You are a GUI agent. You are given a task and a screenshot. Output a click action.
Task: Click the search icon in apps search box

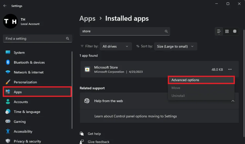pyautogui.click(x=166, y=31)
